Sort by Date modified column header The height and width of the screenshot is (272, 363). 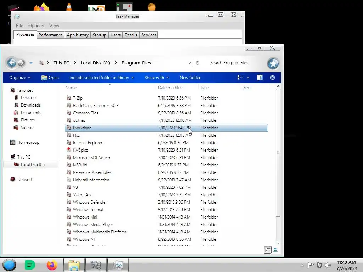tap(171, 88)
